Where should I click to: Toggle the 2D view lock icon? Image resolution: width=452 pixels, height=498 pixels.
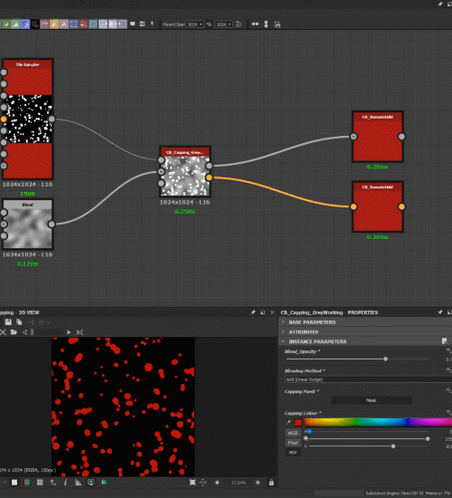[x=271, y=483]
